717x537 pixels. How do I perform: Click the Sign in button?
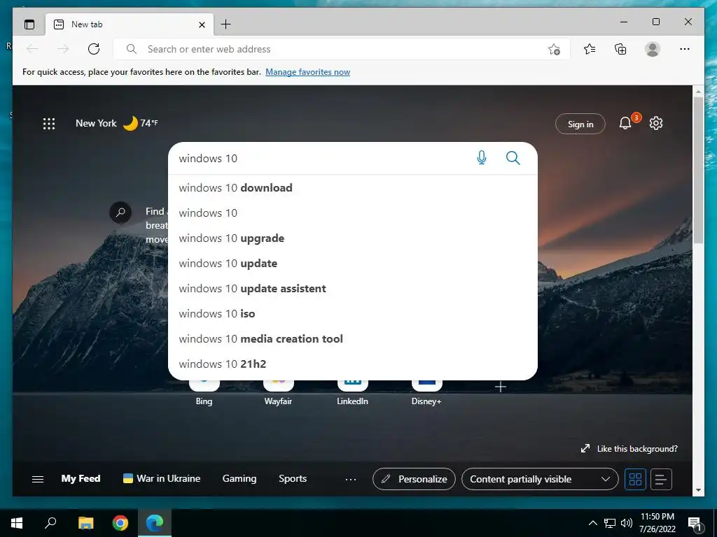[x=580, y=124]
